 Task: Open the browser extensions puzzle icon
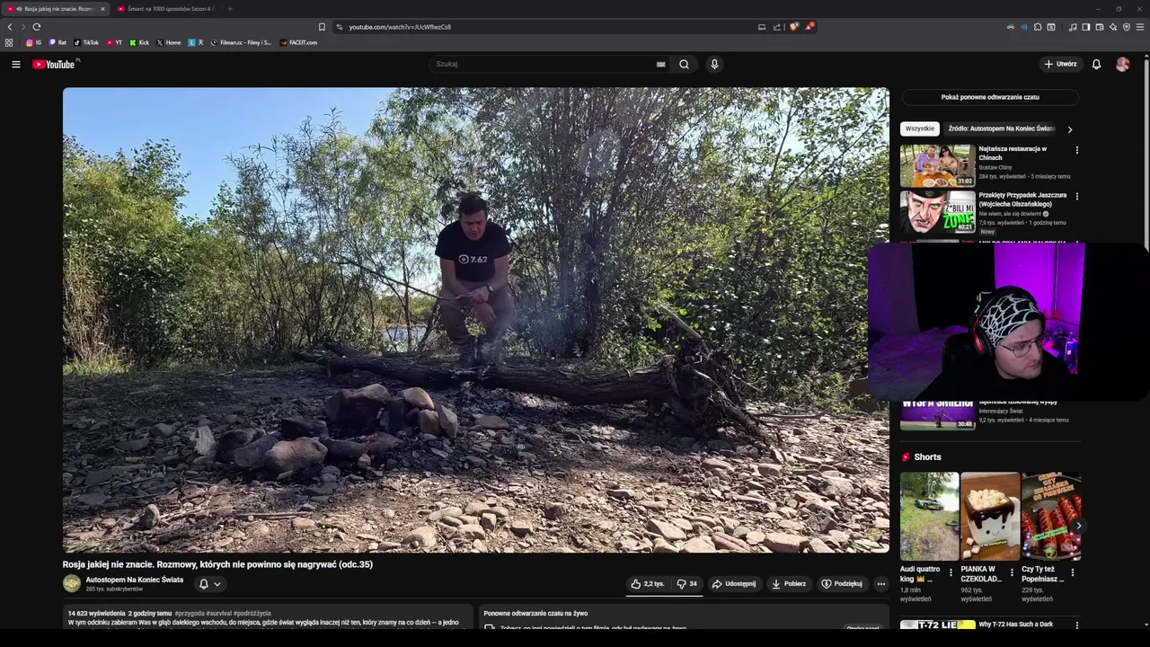(x=1038, y=27)
